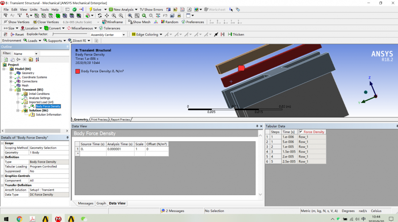Toggle the Force Density column checkbox
This screenshot has width=398, height=222.
[301, 132]
